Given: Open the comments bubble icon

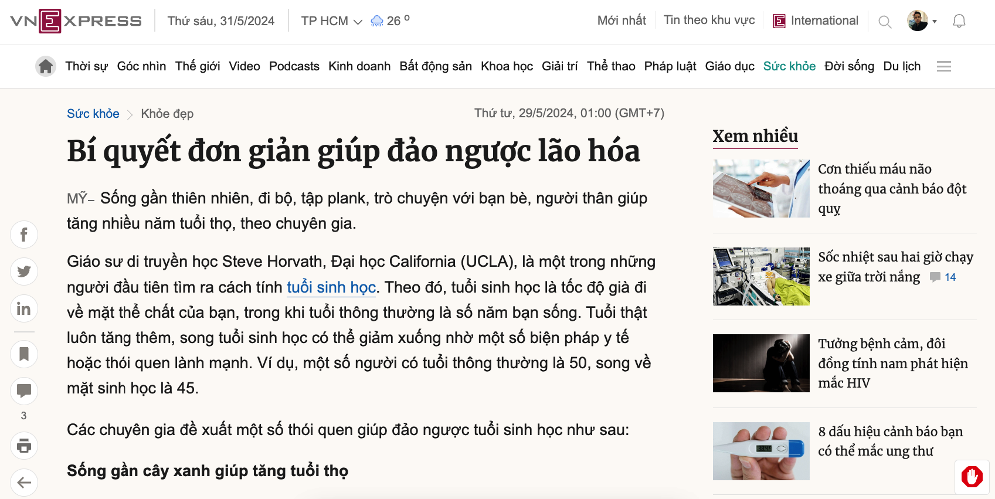Looking at the screenshot, I should tap(24, 391).
